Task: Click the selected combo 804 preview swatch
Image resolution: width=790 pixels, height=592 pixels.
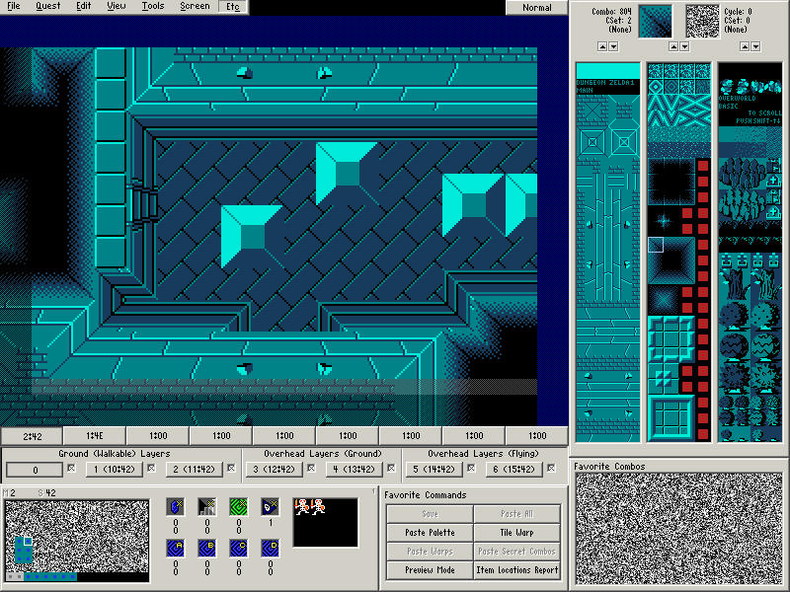Action: tap(655, 22)
